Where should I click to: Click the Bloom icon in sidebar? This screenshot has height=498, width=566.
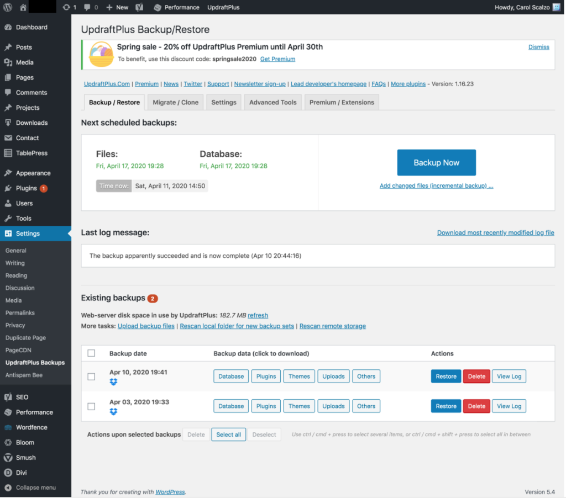pos(8,442)
